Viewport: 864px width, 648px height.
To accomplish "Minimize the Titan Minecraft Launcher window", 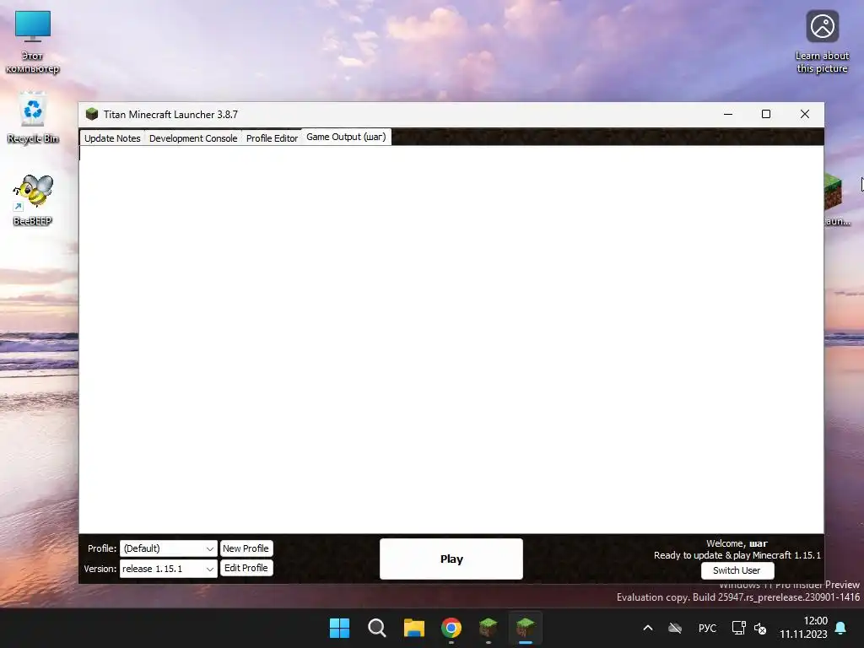I will click(x=728, y=114).
